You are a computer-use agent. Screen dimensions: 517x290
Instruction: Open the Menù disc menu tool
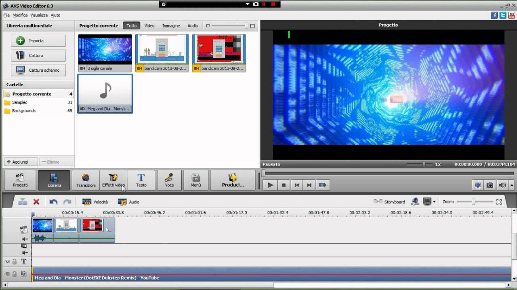click(x=196, y=180)
